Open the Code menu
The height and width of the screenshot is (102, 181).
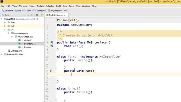(32, 6)
